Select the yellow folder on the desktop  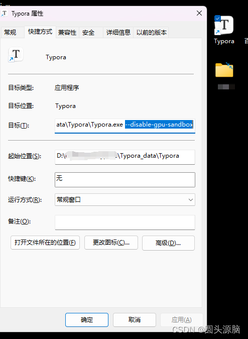[x=224, y=70]
